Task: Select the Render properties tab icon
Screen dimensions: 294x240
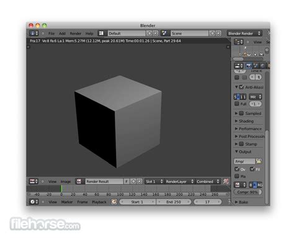Action: coord(249,66)
